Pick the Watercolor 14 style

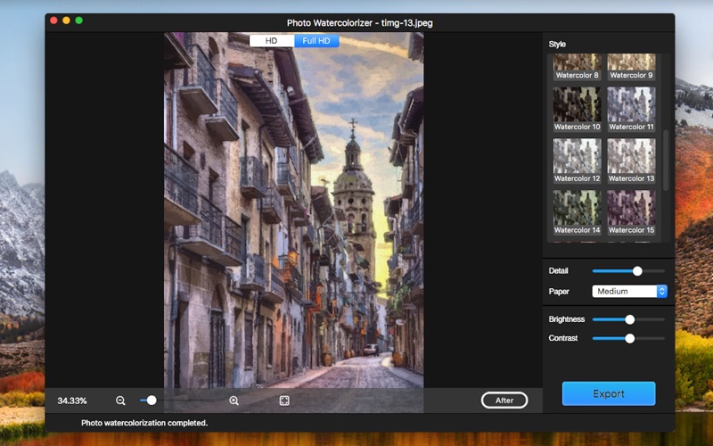[x=578, y=207]
